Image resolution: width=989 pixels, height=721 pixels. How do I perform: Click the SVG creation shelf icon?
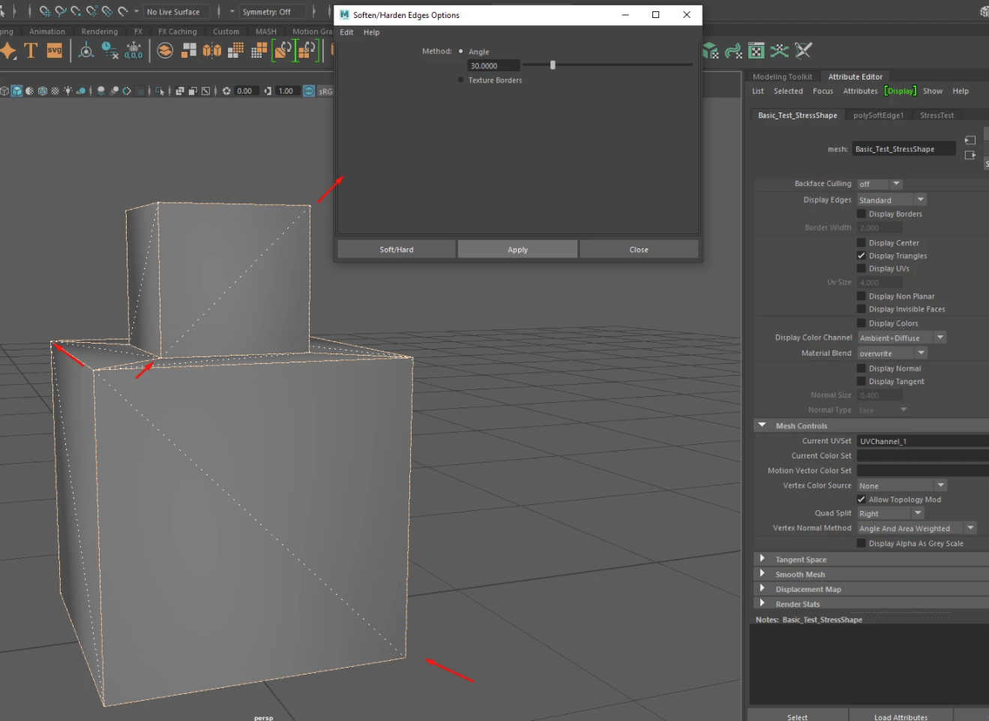[54, 50]
